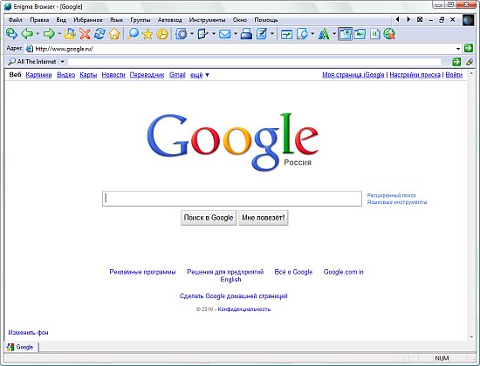Go to the Home page icon
This screenshot has width=480, height=366.
(x=114, y=34)
